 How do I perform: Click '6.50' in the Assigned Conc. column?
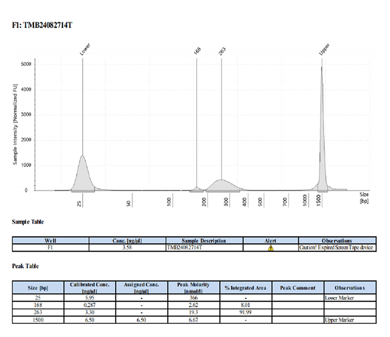click(141, 320)
